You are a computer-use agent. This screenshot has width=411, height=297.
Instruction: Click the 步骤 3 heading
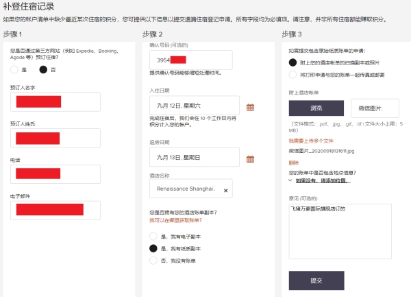[x=292, y=34]
